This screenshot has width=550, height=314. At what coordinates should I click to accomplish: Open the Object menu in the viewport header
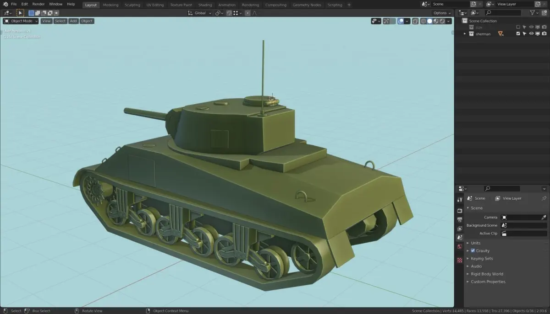[87, 21]
